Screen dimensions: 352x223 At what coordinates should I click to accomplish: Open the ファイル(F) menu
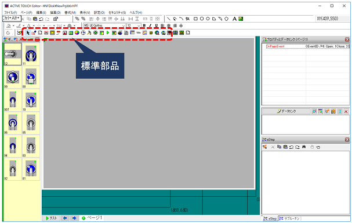[10, 13]
